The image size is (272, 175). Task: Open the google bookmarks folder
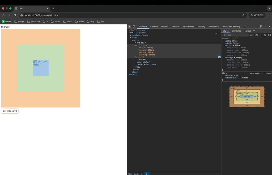point(19,21)
